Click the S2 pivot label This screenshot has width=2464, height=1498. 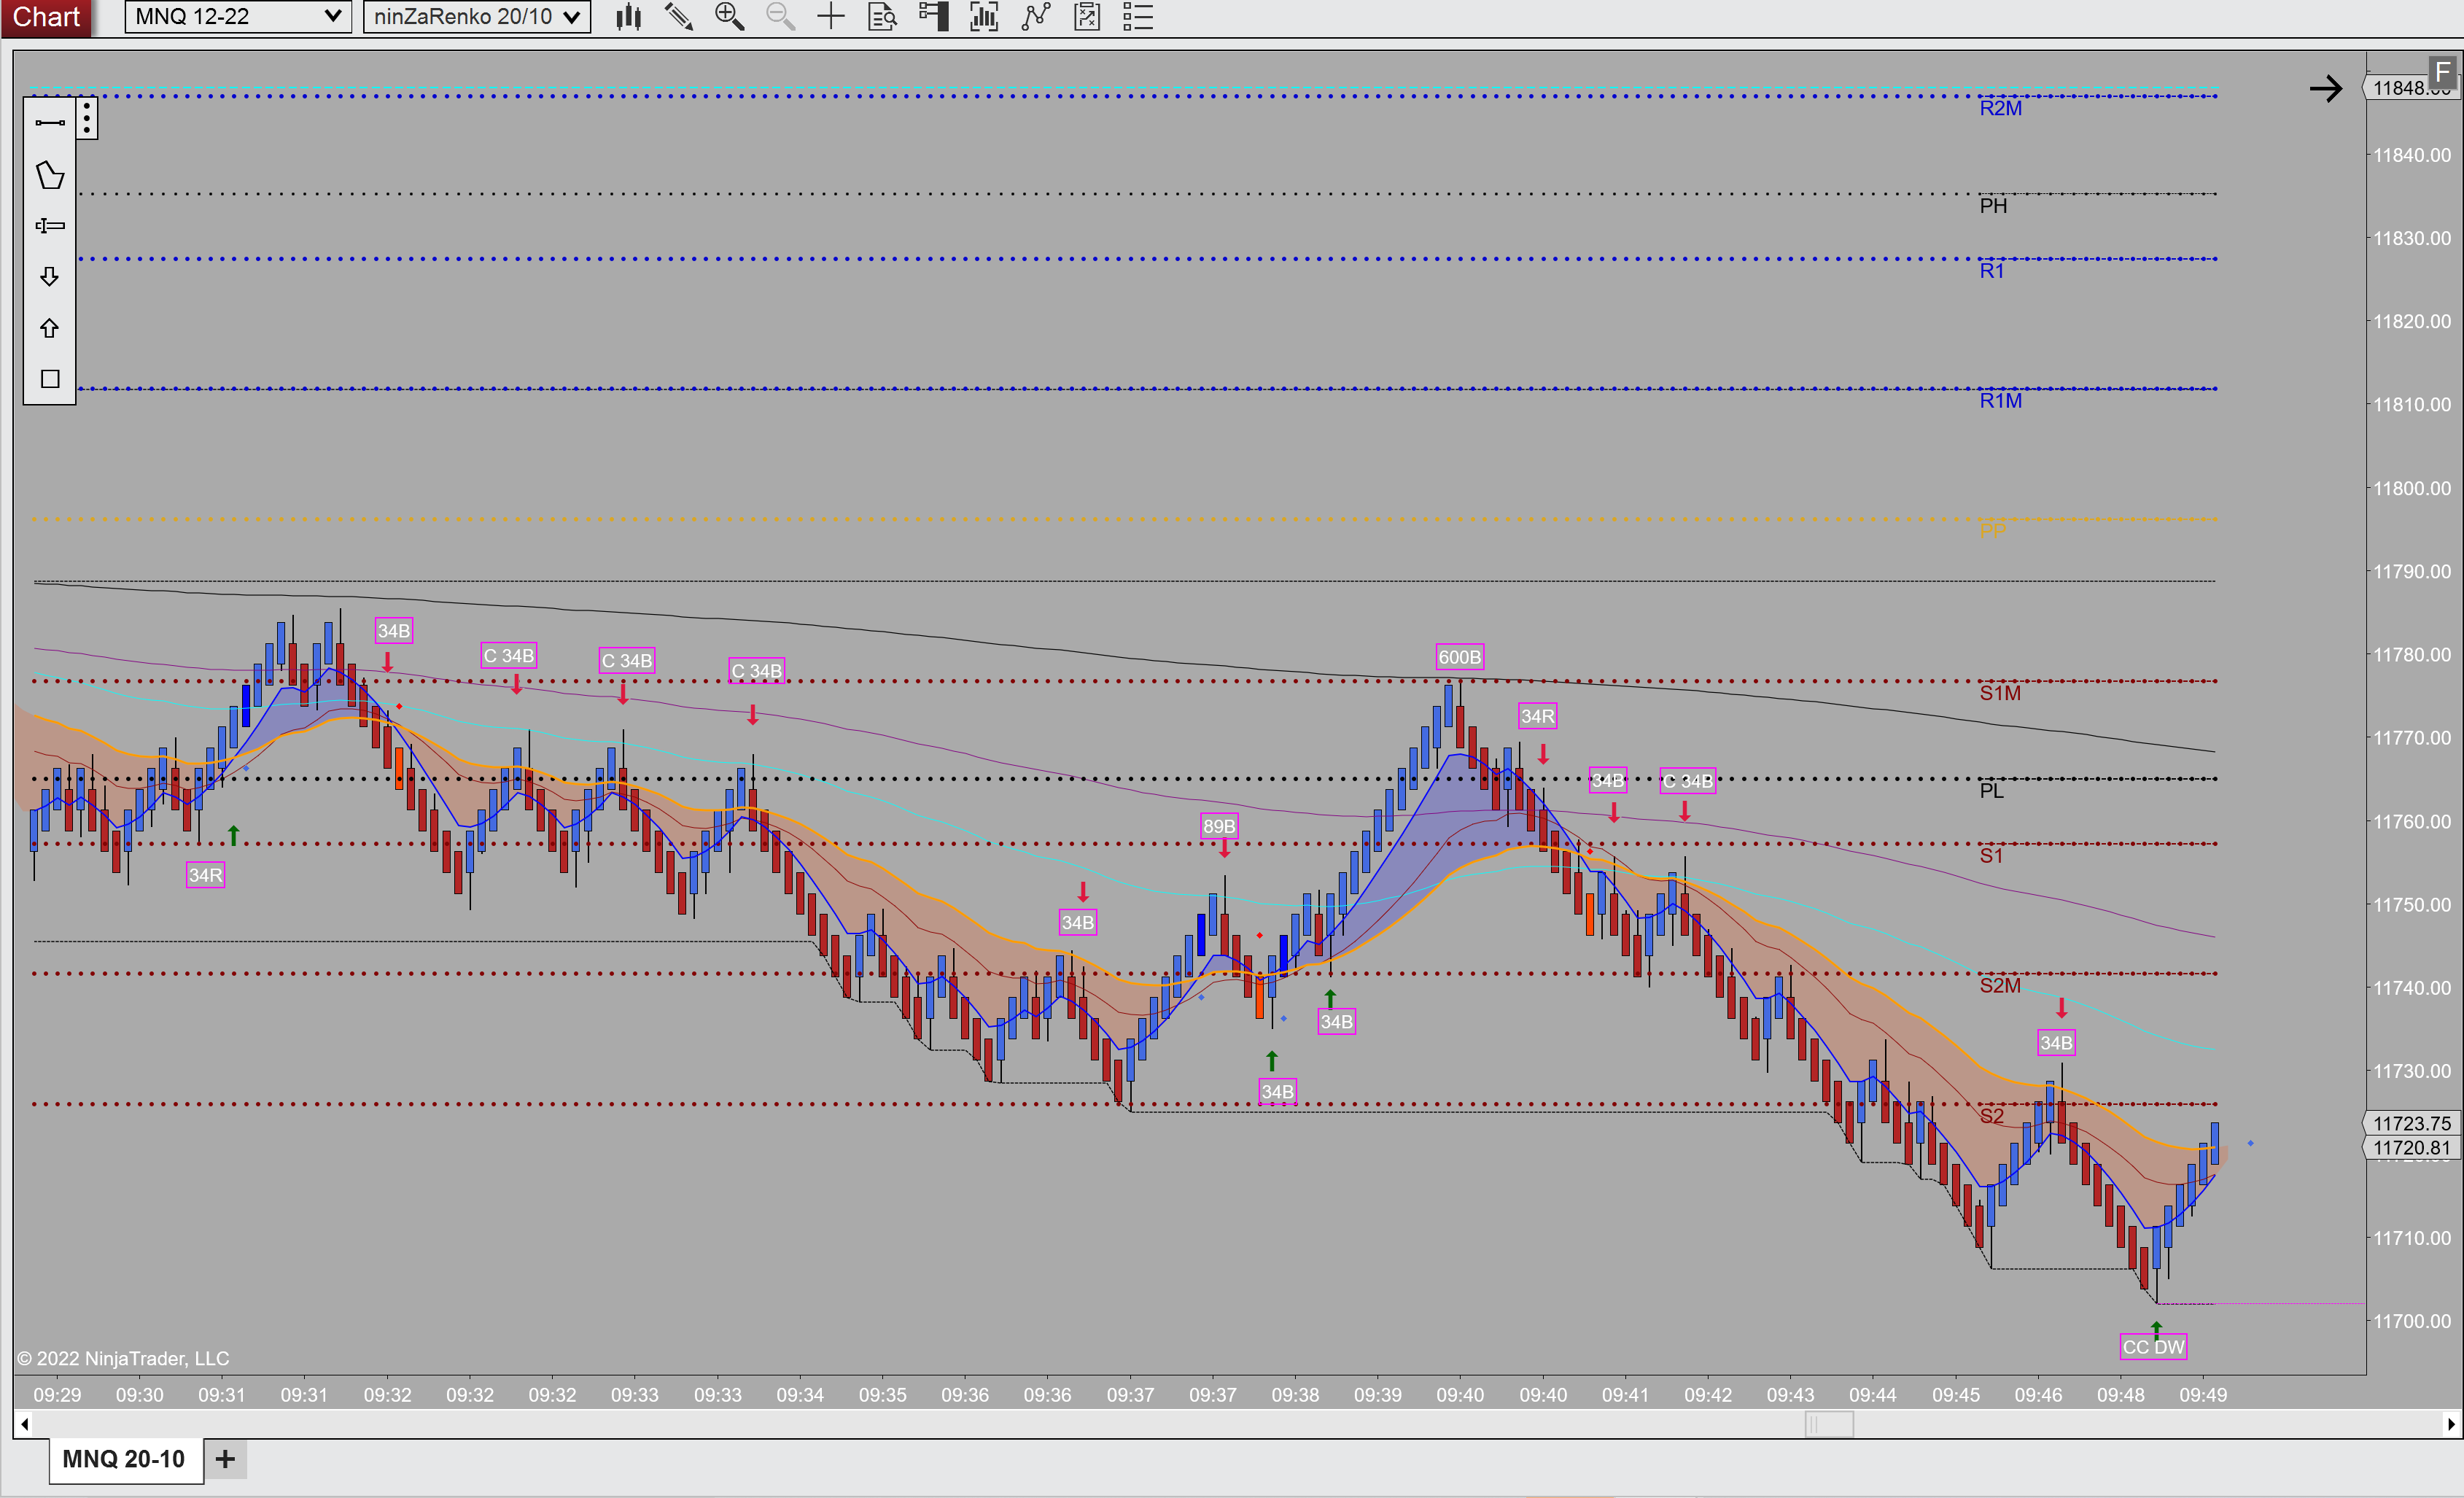point(1991,1116)
